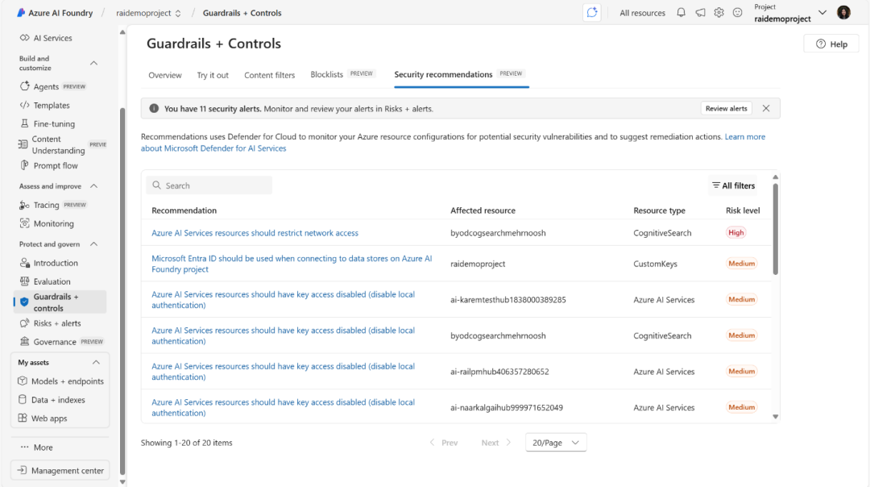Click Azure AI Foundry breadcrumb text
Screen dimensions: 870x487
coord(60,13)
